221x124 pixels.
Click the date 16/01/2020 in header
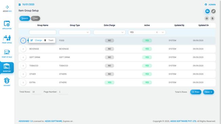(x=28, y=4)
